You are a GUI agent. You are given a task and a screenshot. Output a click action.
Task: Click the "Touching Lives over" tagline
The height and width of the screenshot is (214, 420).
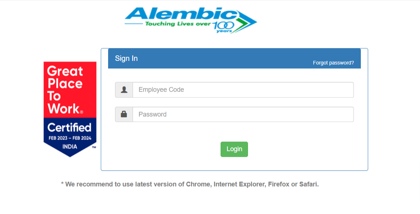tap(178, 24)
